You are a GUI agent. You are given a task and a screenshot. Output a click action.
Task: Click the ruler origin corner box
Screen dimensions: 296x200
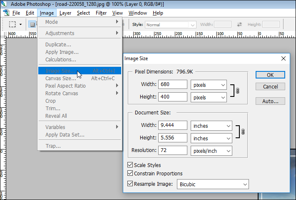[3, 34]
